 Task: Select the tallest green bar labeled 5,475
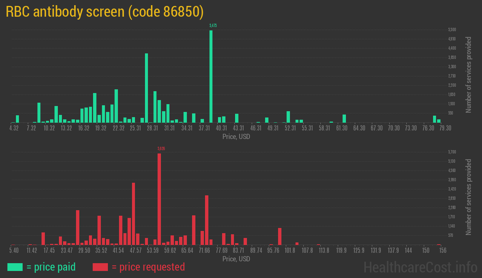pos(211,76)
